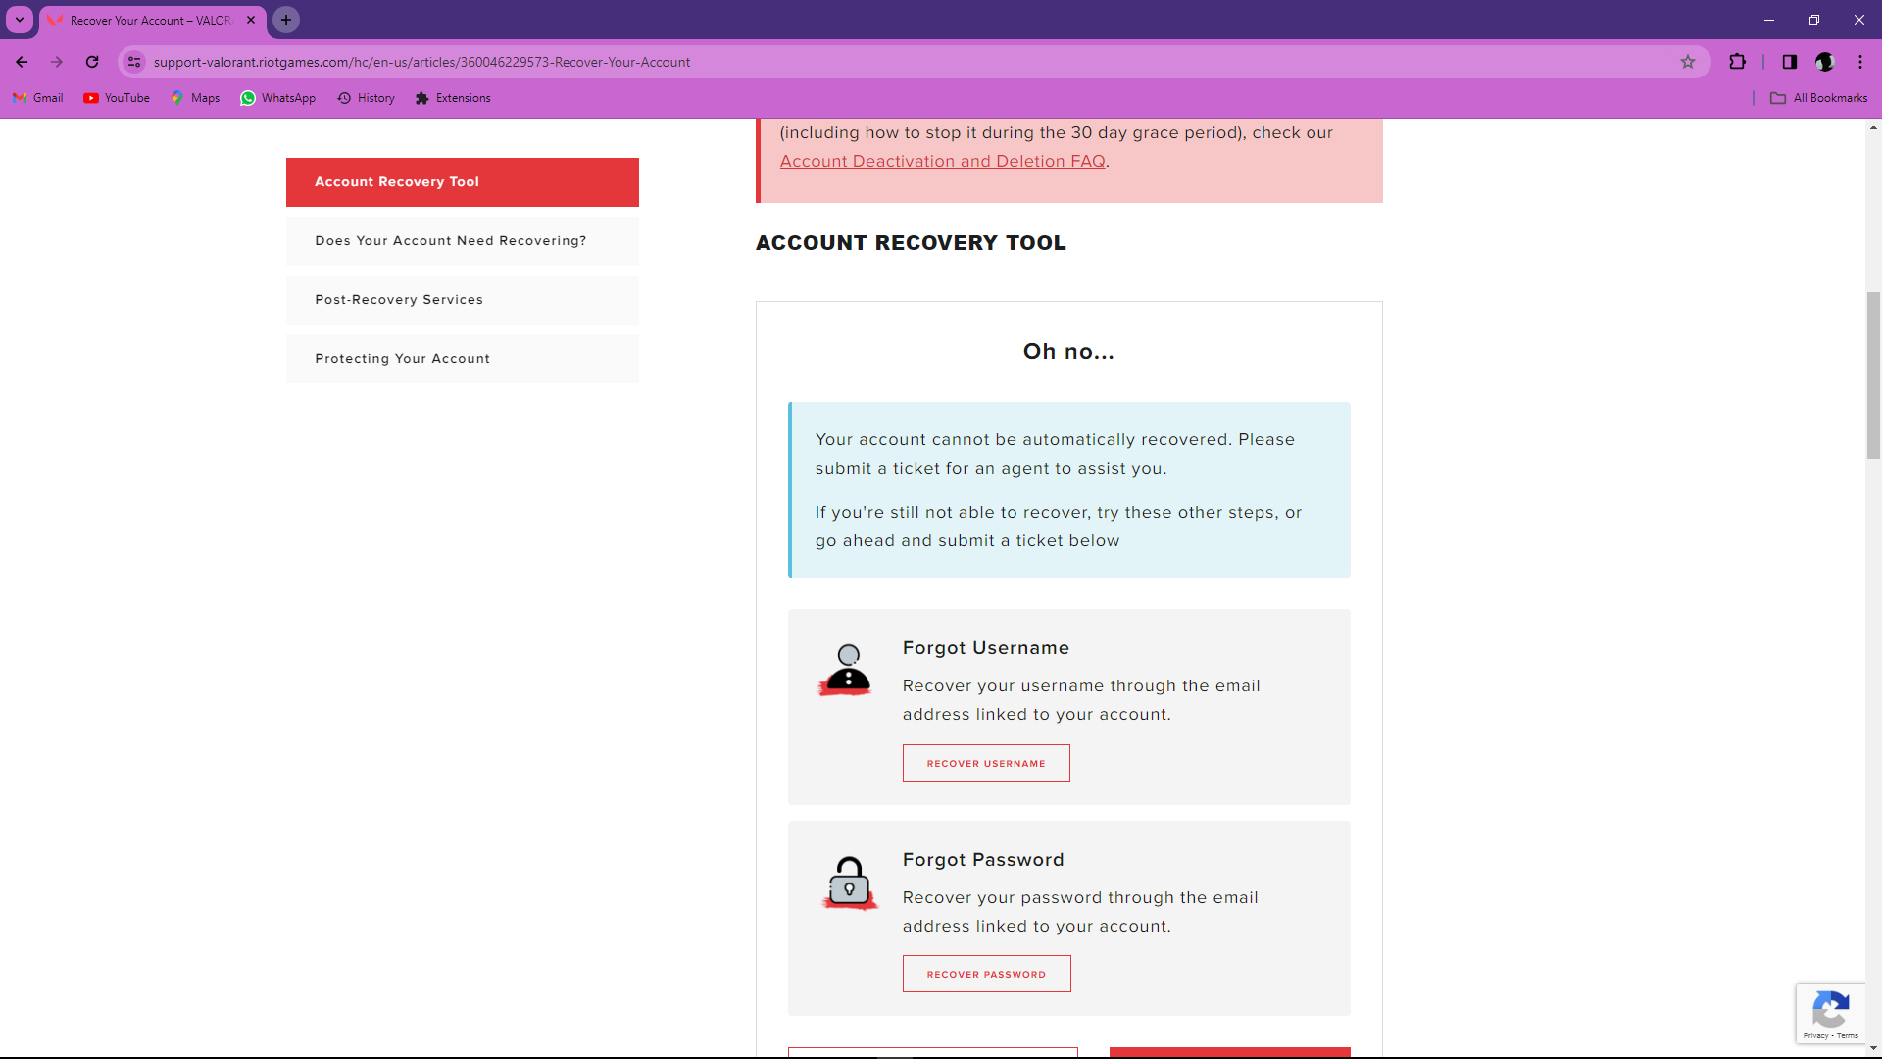Open WhatsApp from the bookmarks bar
The height and width of the screenshot is (1059, 1882).
277,98
